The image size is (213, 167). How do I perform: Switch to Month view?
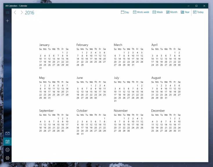tap(172, 12)
